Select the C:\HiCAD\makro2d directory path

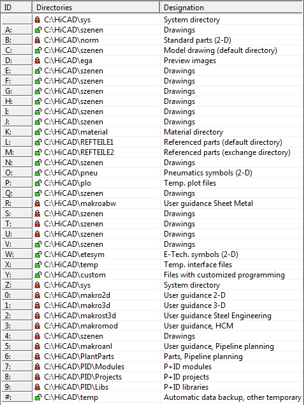pyautogui.click(x=77, y=295)
